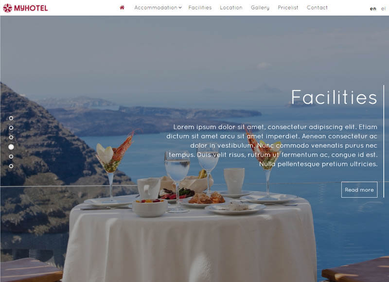Click the large Facilities slide heading
Image resolution: width=389 pixels, height=282 pixels.
[x=334, y=97]
